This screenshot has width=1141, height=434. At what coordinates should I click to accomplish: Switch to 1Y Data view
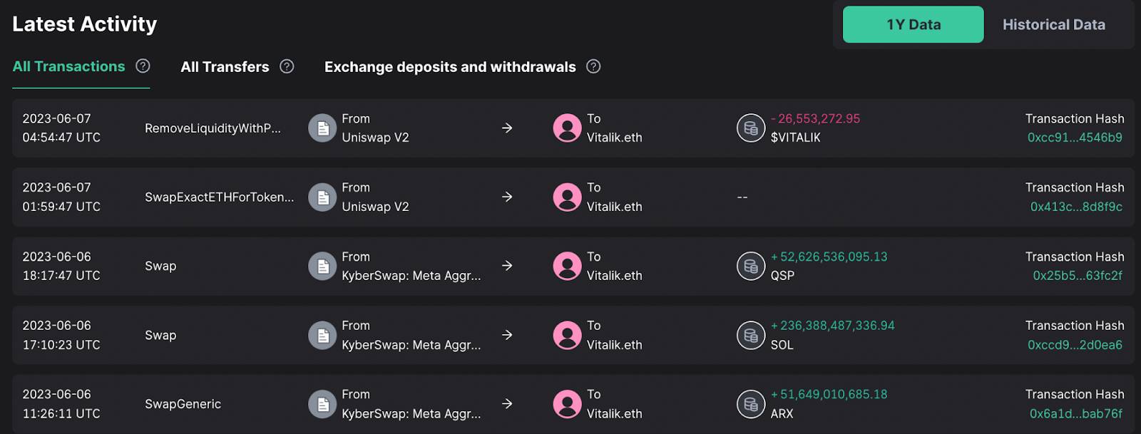913,24
